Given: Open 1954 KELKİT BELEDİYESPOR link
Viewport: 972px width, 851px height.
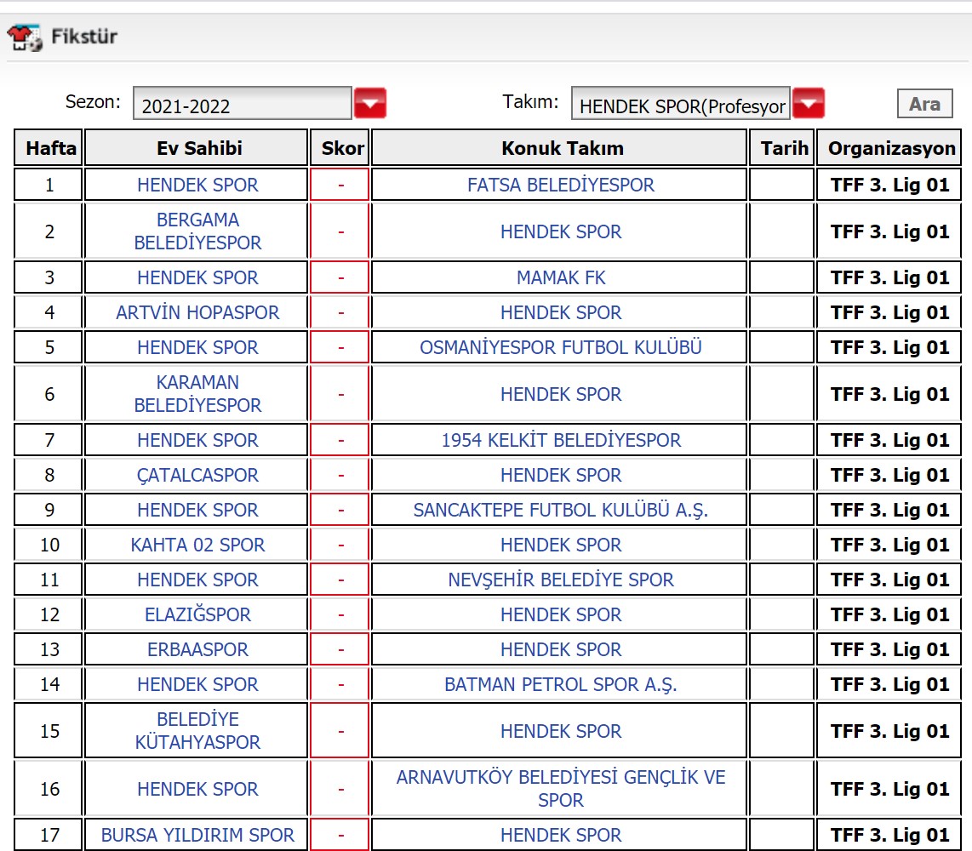Looking at the screenshot, I should click(560, 440).
